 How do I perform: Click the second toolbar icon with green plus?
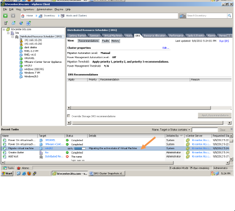pyautogui.click(x=14, y=23)
